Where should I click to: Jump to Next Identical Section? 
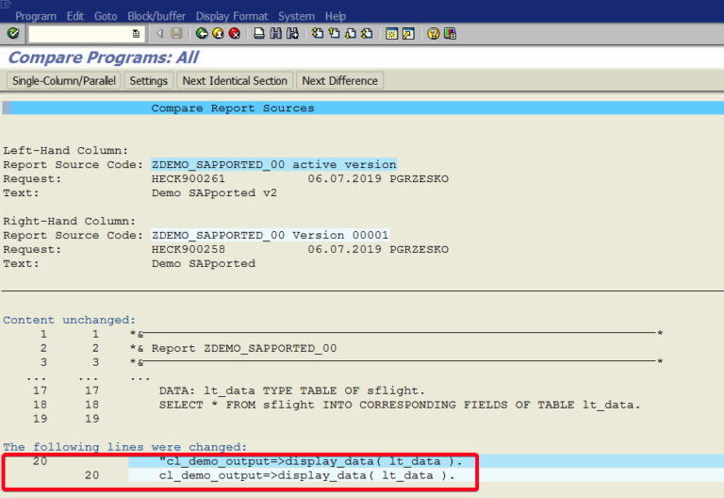tap(235, 81)
